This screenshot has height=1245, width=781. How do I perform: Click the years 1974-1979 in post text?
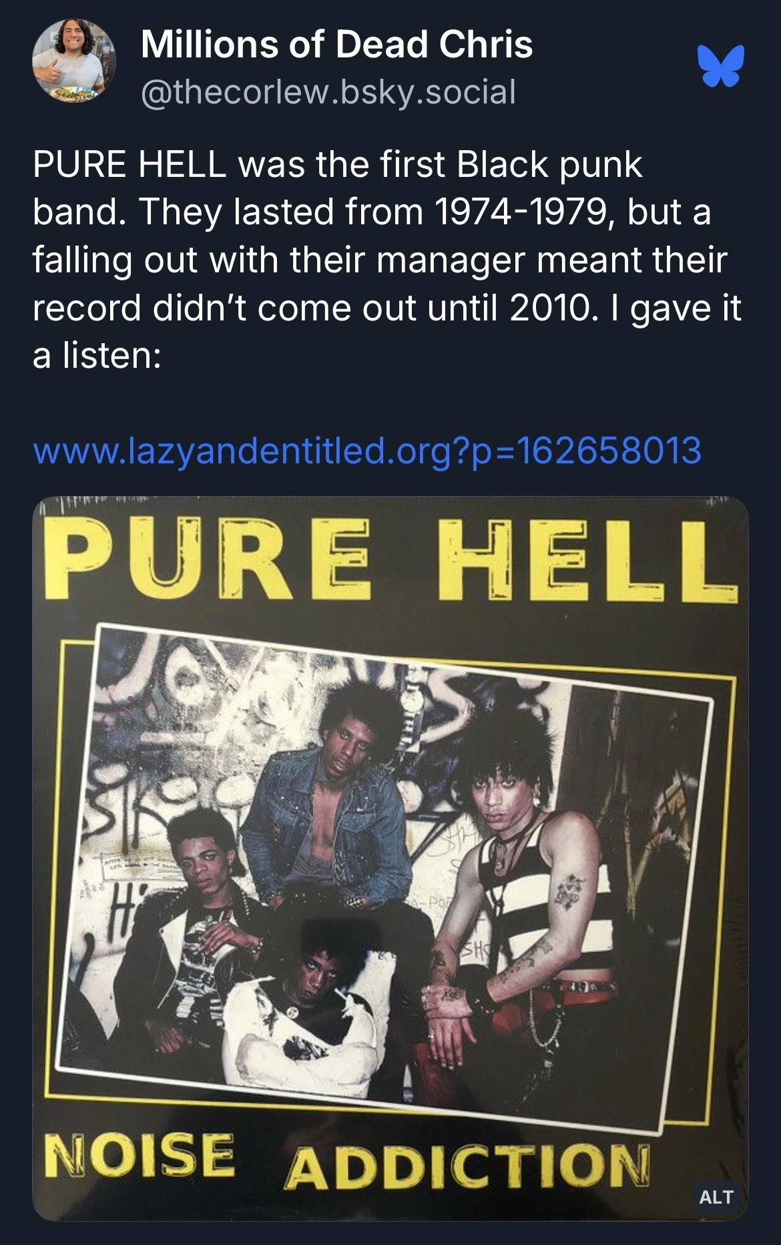pyautogui.click(x=520, y=212)
